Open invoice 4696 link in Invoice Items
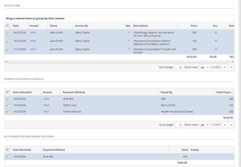The height and width of the screenshot is (167, 241). 33,41
